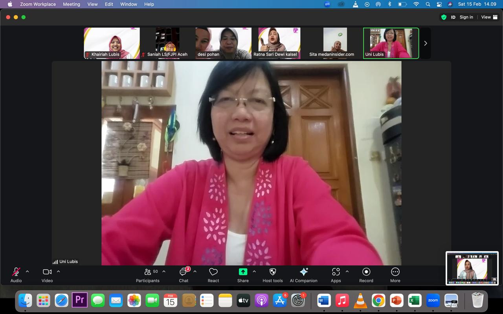Screen dimensions: 503x314
Task: Open the View layout button
Action: 488,17
